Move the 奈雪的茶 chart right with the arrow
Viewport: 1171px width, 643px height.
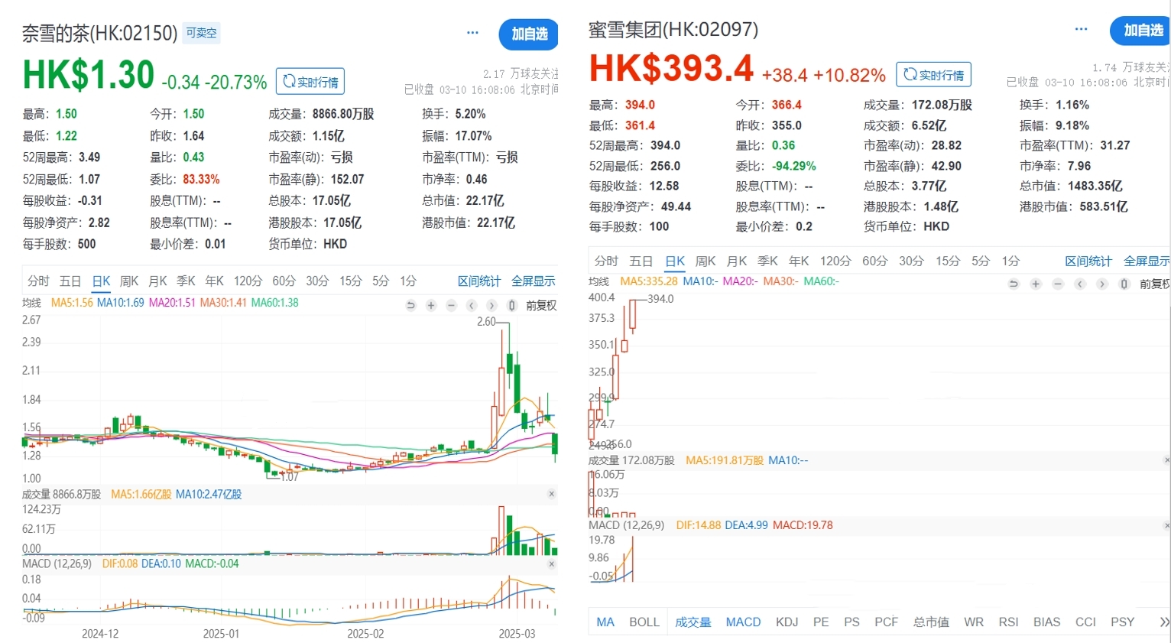tap(491, 305)
